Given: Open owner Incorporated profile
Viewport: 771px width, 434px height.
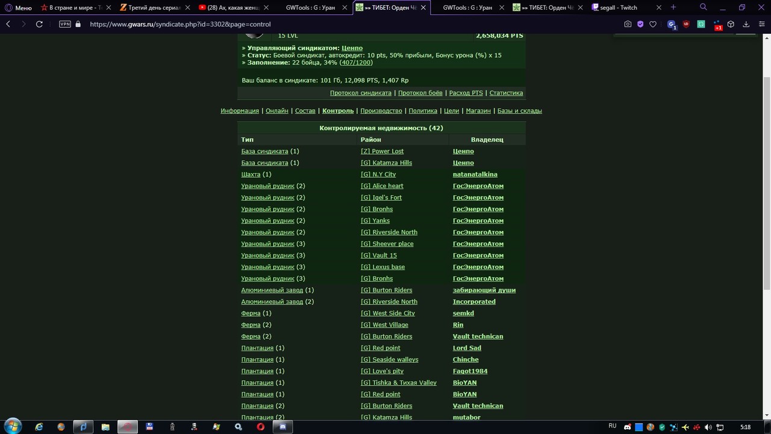Looking at the screenshot, I should click(x=474, y=301).
